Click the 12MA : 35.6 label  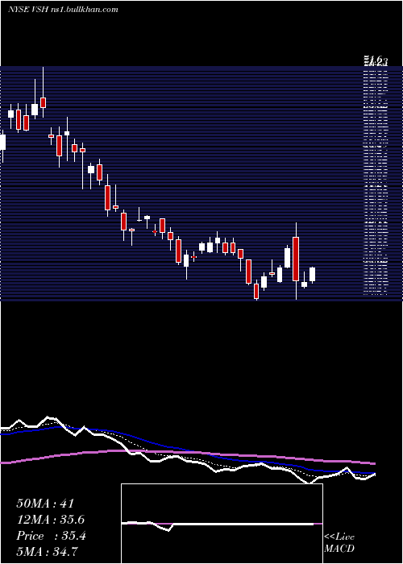point(51,520)
